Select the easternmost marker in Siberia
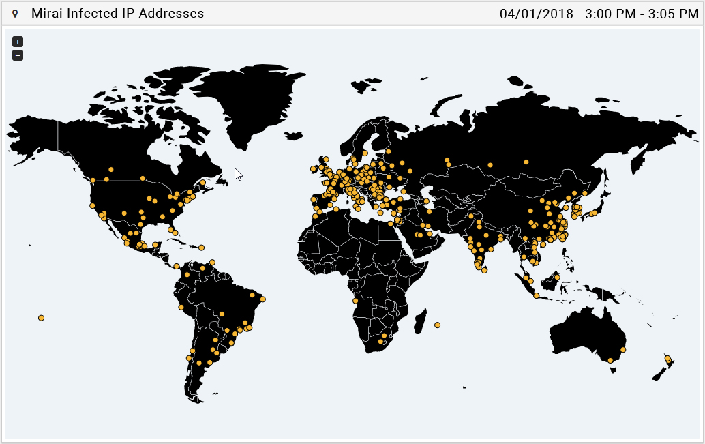The height and width of the screenshot is (444, 705). 526,162
